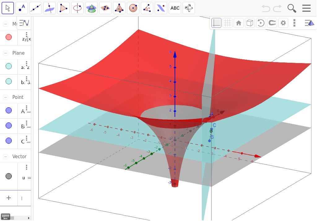Open more options for point A

pyautogui.click(x=27, y=108)
